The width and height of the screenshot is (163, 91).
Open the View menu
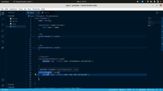click(21, 9)
